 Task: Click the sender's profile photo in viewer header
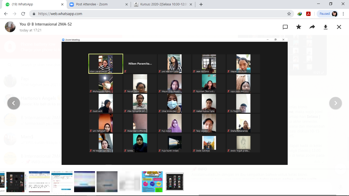[x=10, y=27]
